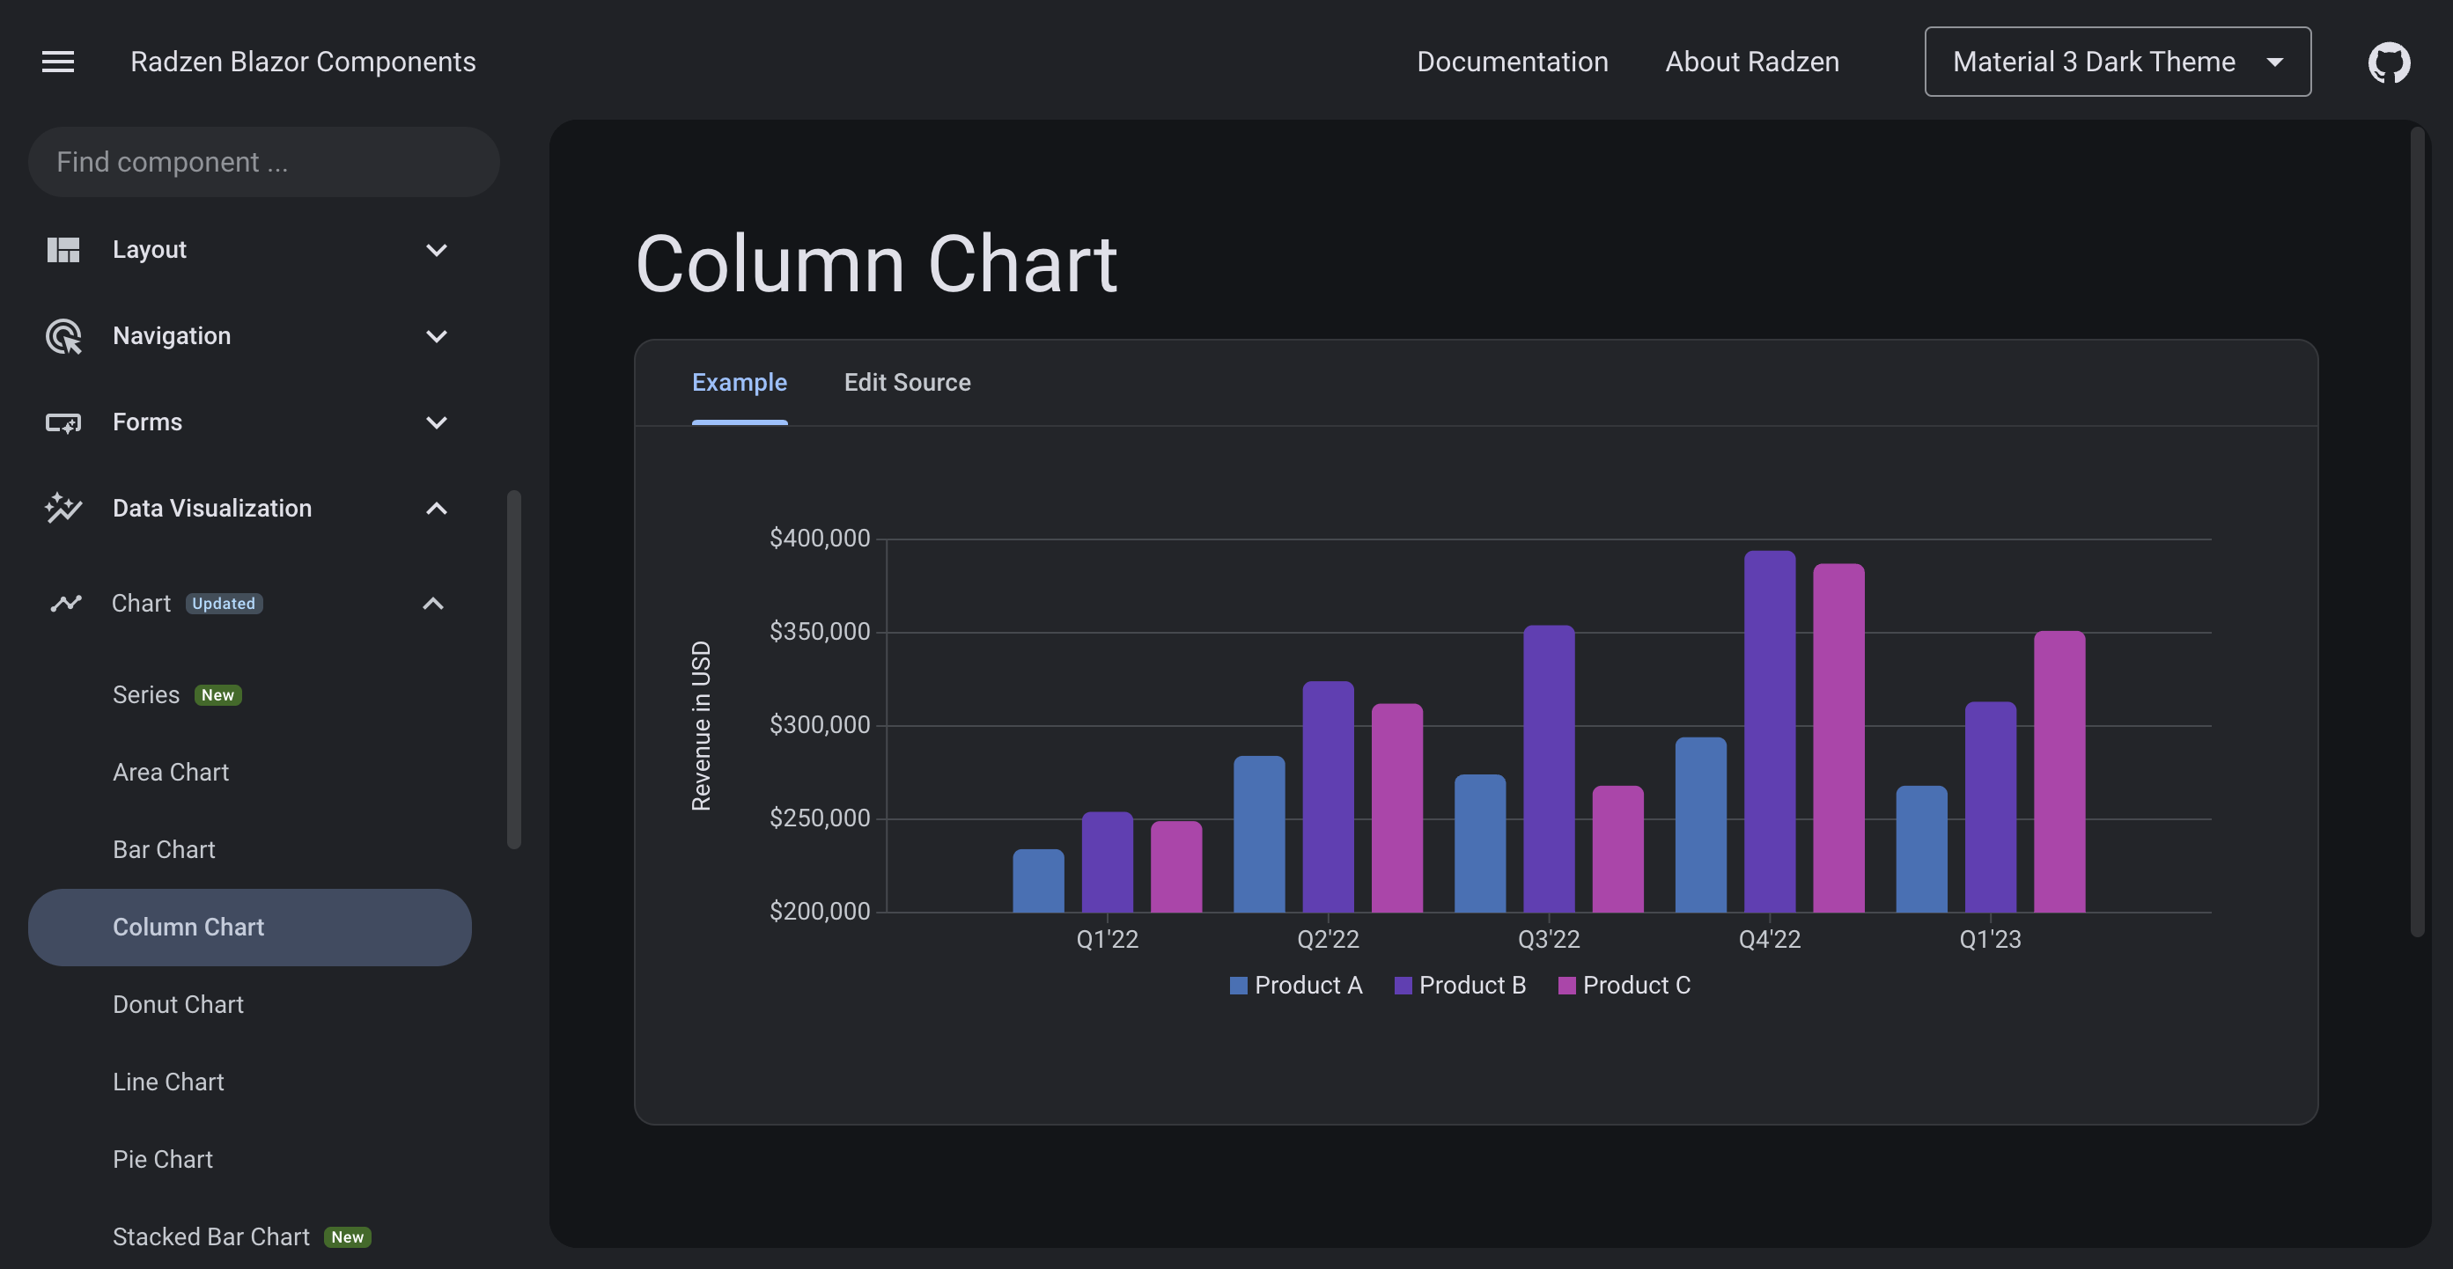Click the Navigation cursor icon
The image size is (2453, 1269).
tap(63, 336)
